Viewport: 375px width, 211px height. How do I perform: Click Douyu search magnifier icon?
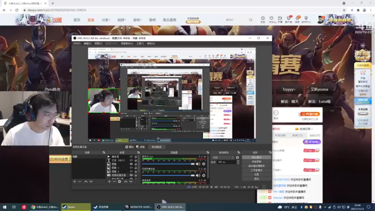point(251,20)
